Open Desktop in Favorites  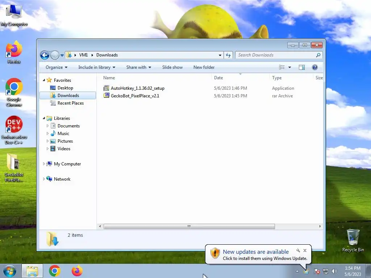[x=65, y=88]
